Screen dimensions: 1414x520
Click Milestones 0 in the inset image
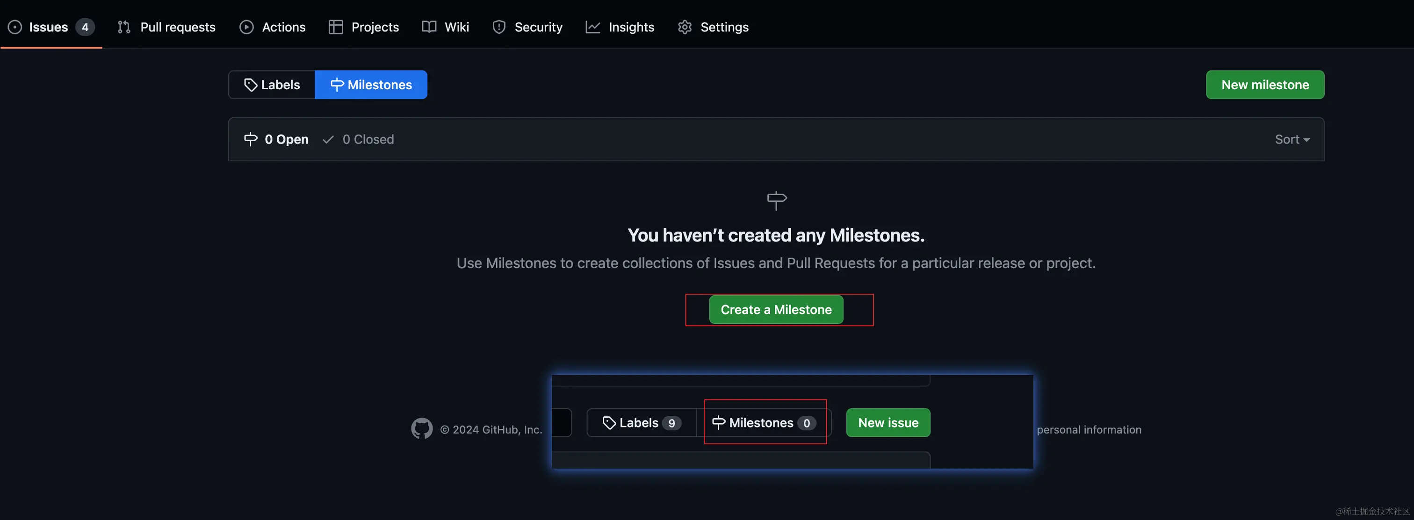click(764, 423)
